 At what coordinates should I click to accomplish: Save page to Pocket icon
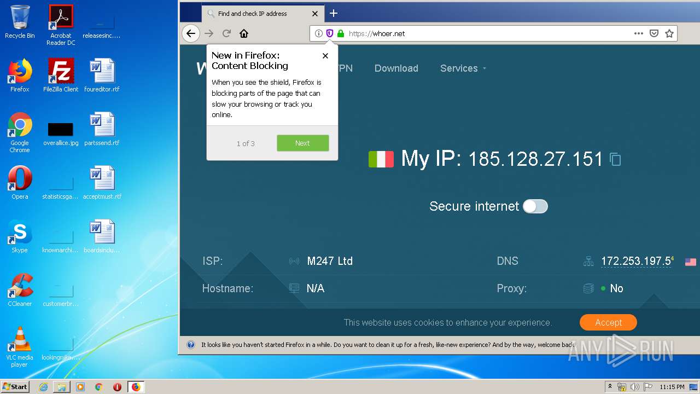(x=654, y=33)
